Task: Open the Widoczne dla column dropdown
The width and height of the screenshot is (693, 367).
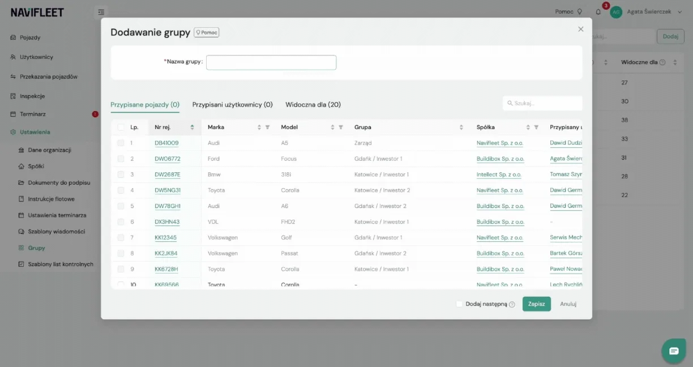Action: [x=674, y=62]
